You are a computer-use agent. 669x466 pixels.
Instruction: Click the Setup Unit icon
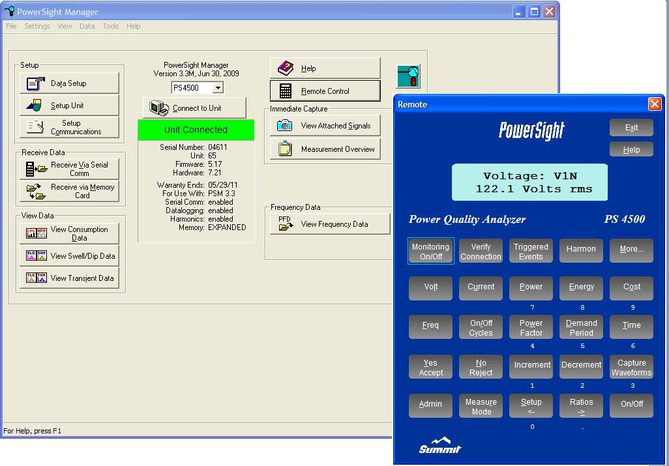[34, 106]
